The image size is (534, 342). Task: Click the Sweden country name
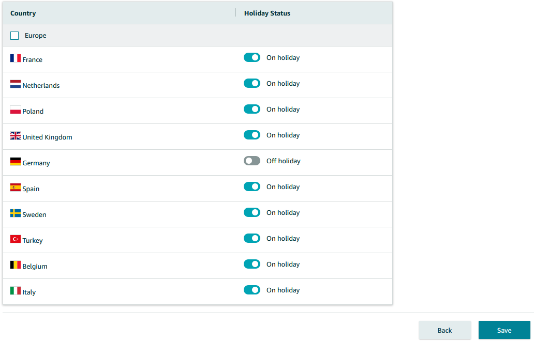point(34,214)
